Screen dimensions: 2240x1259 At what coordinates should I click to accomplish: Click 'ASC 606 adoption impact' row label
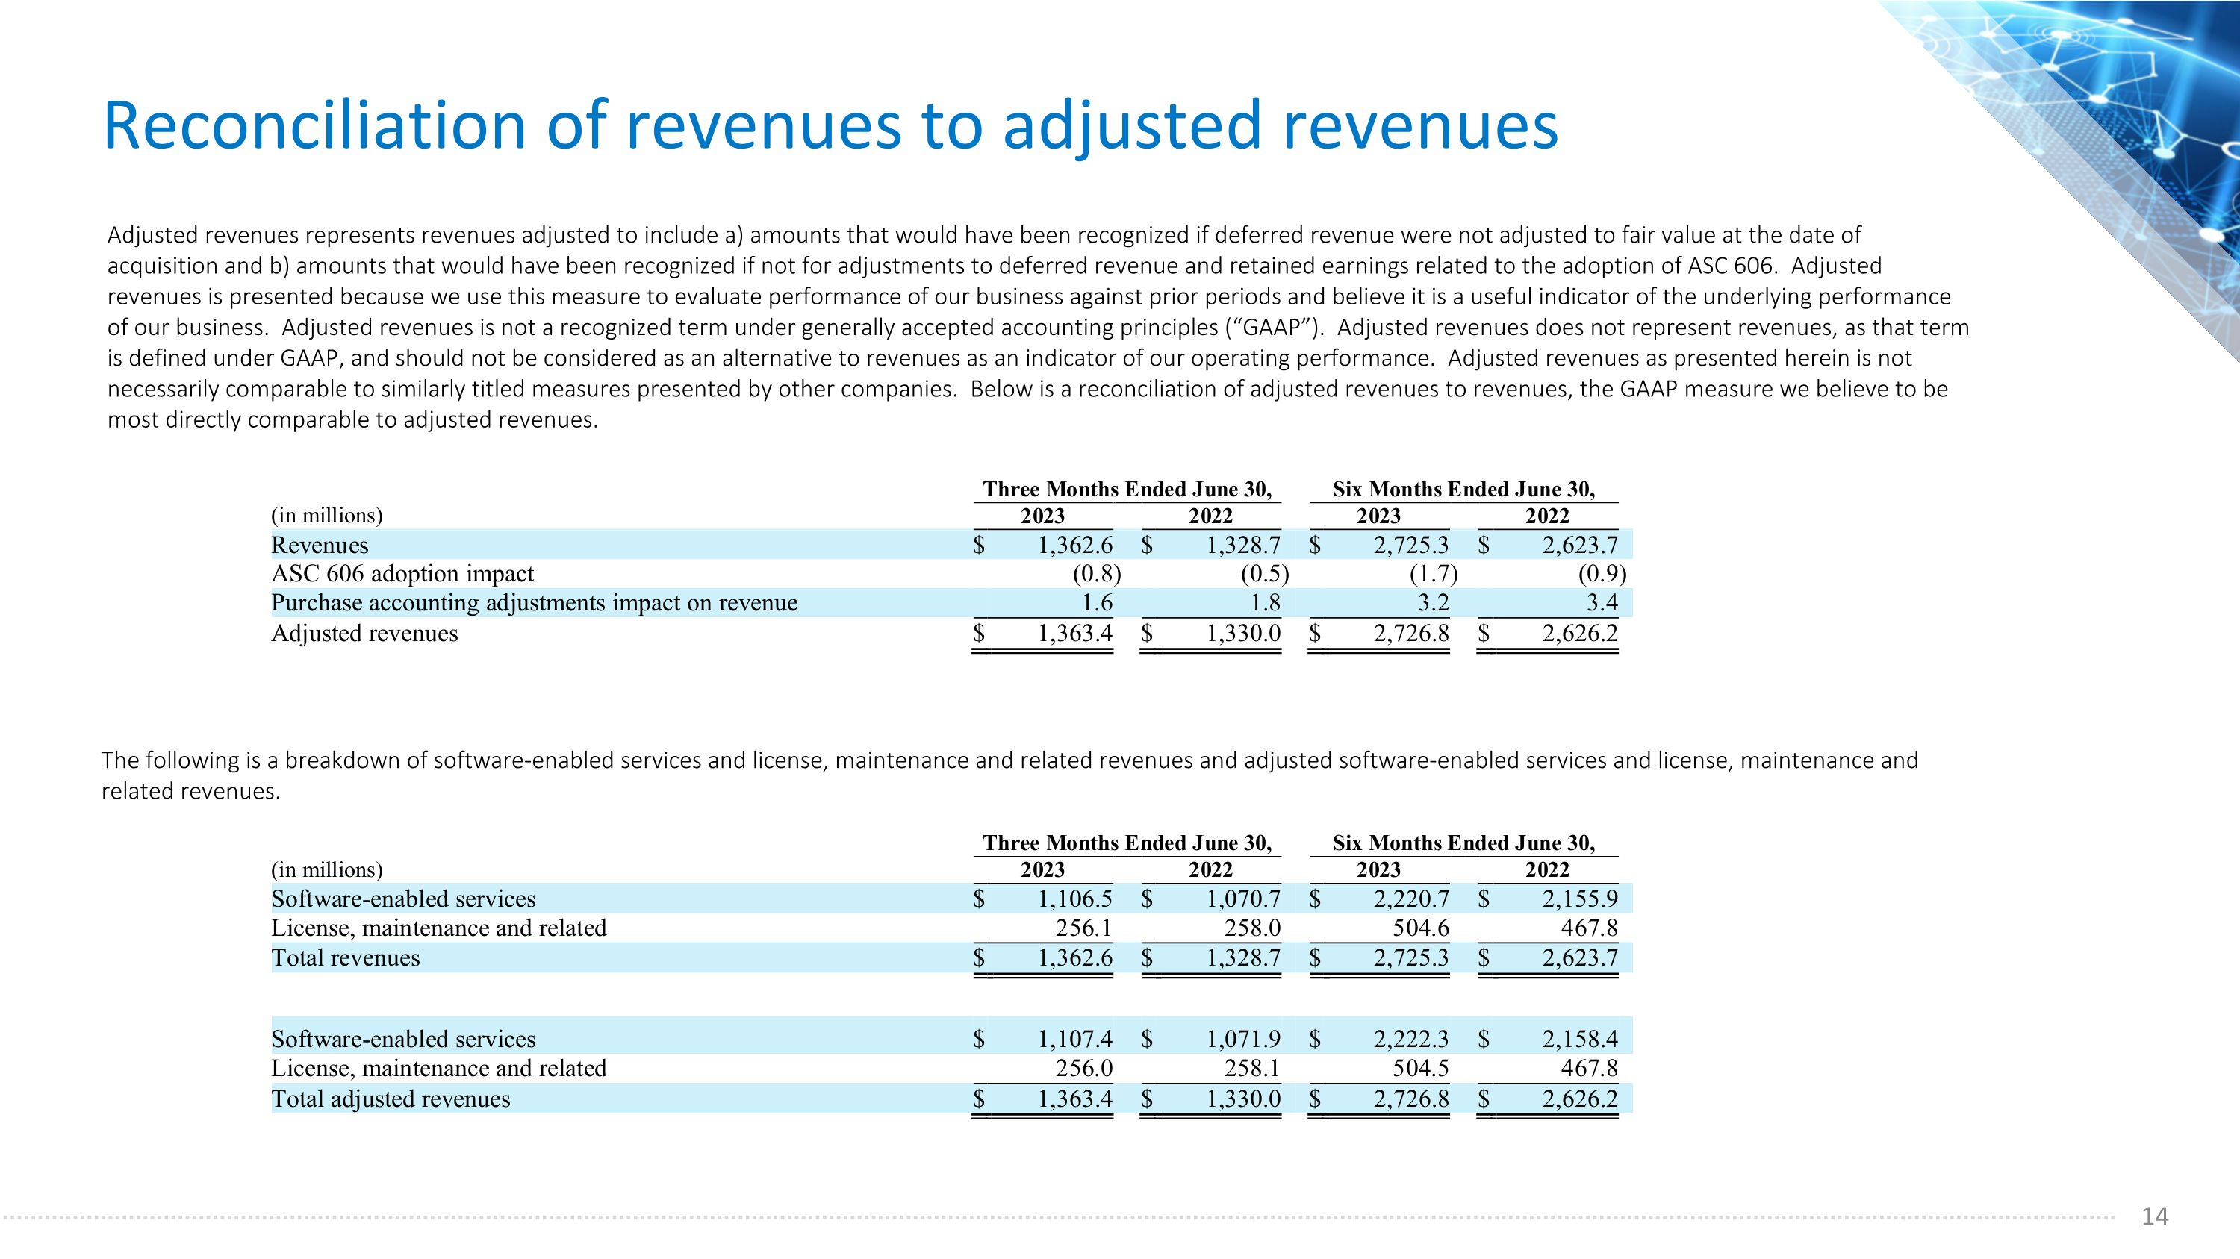pos(402,573)
